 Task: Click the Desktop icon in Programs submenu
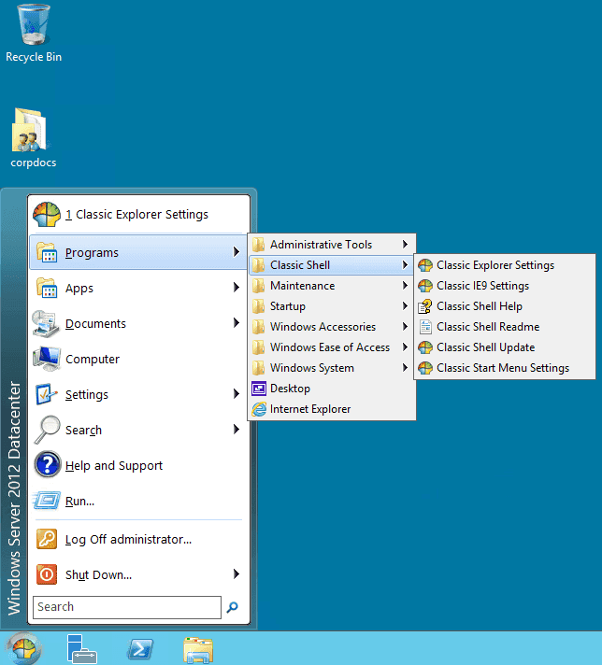(x=259, y=388)
